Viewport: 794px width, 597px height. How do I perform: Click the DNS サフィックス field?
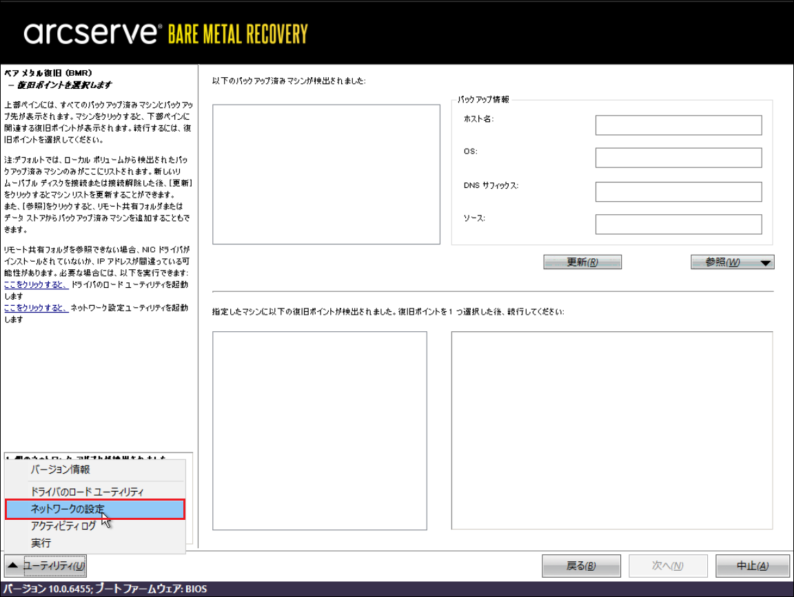[x=678, y=191]
